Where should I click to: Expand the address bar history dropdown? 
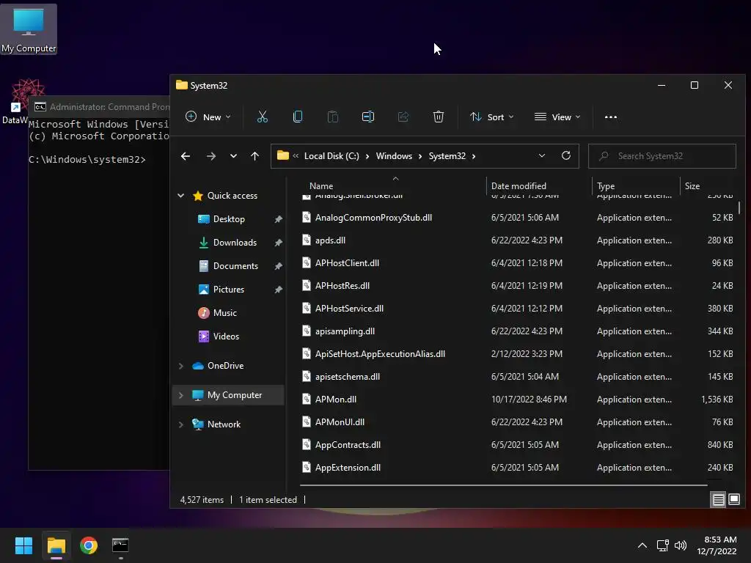(x=542, y=155)
